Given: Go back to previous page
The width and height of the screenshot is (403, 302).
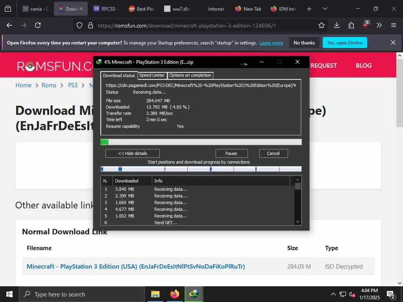Looking at the screenshot, I should pos(9,25).
